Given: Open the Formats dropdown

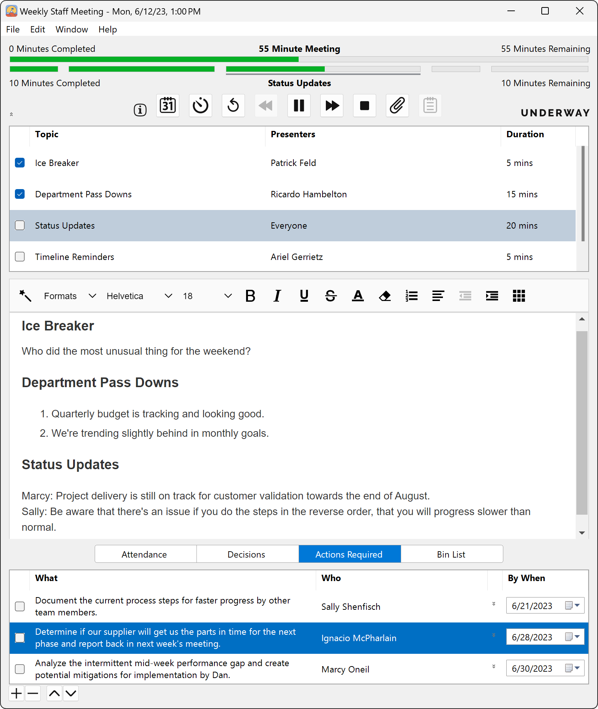Looking at the screenshot, I should tap(70, 296).
